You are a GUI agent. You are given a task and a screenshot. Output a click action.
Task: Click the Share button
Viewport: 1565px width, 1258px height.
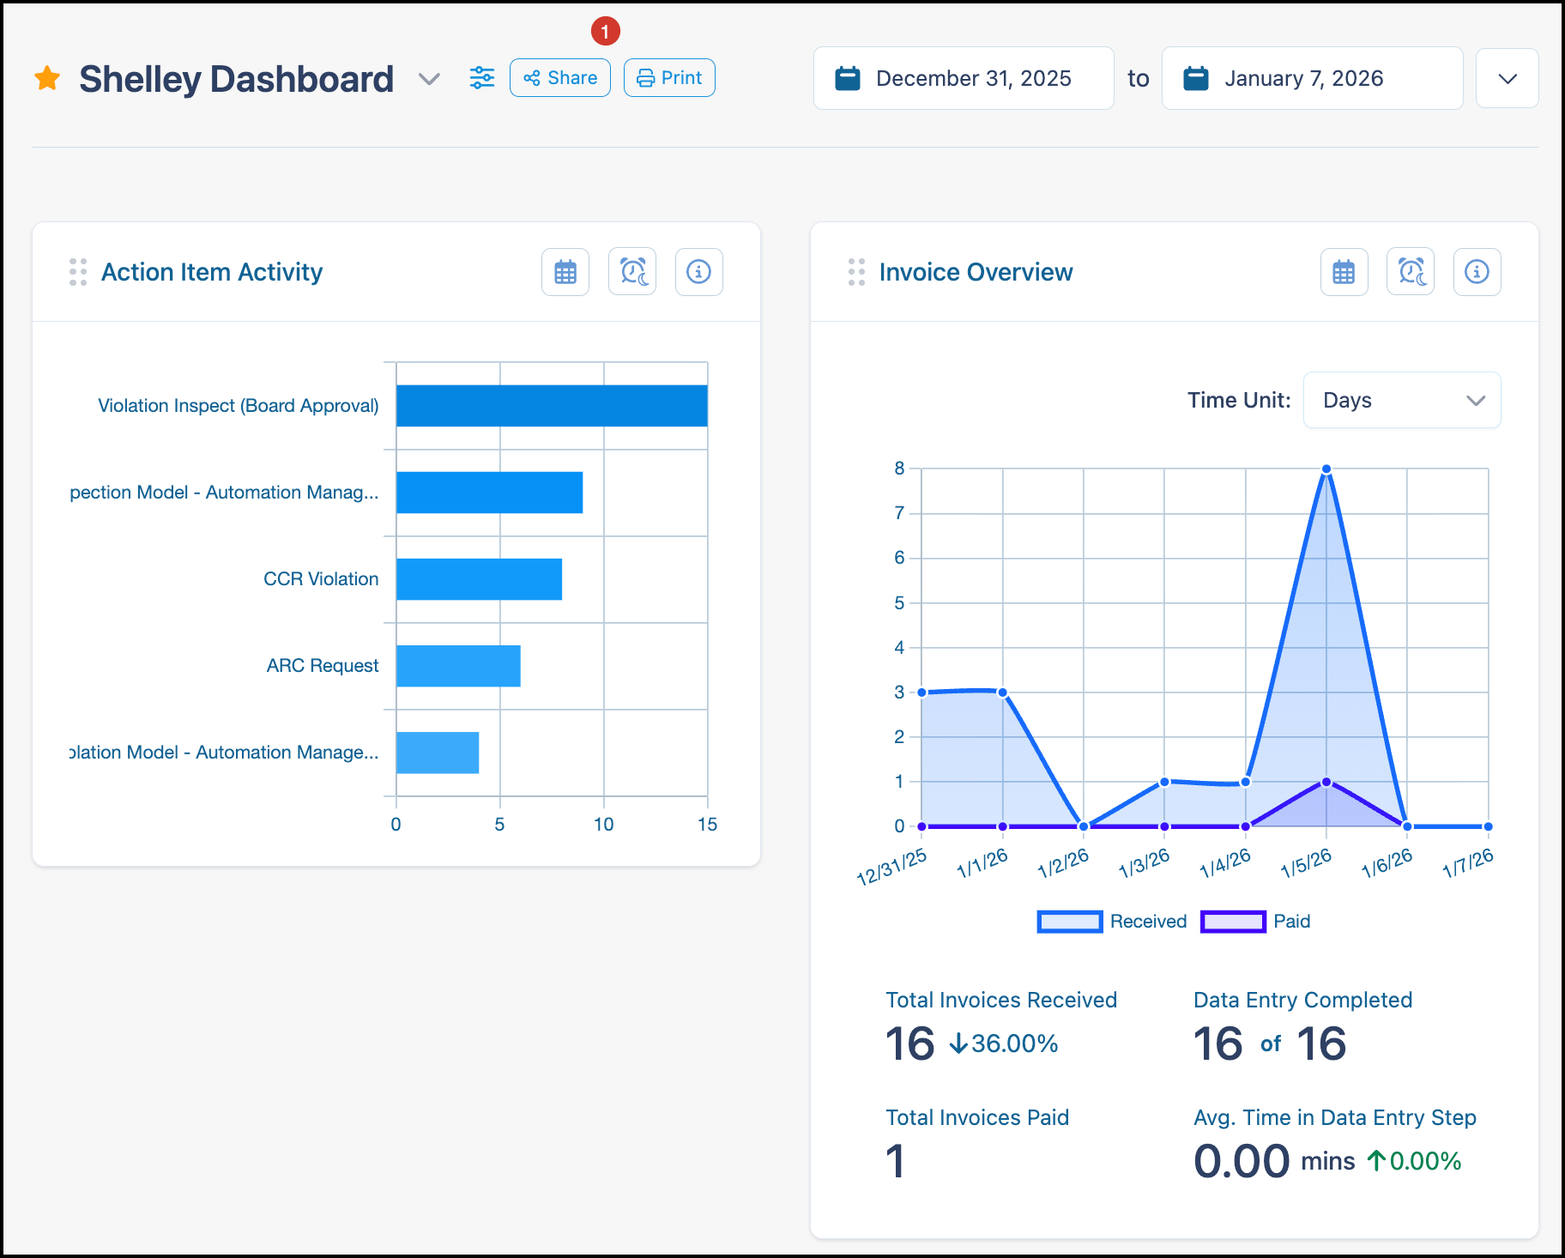pos(560,78)
